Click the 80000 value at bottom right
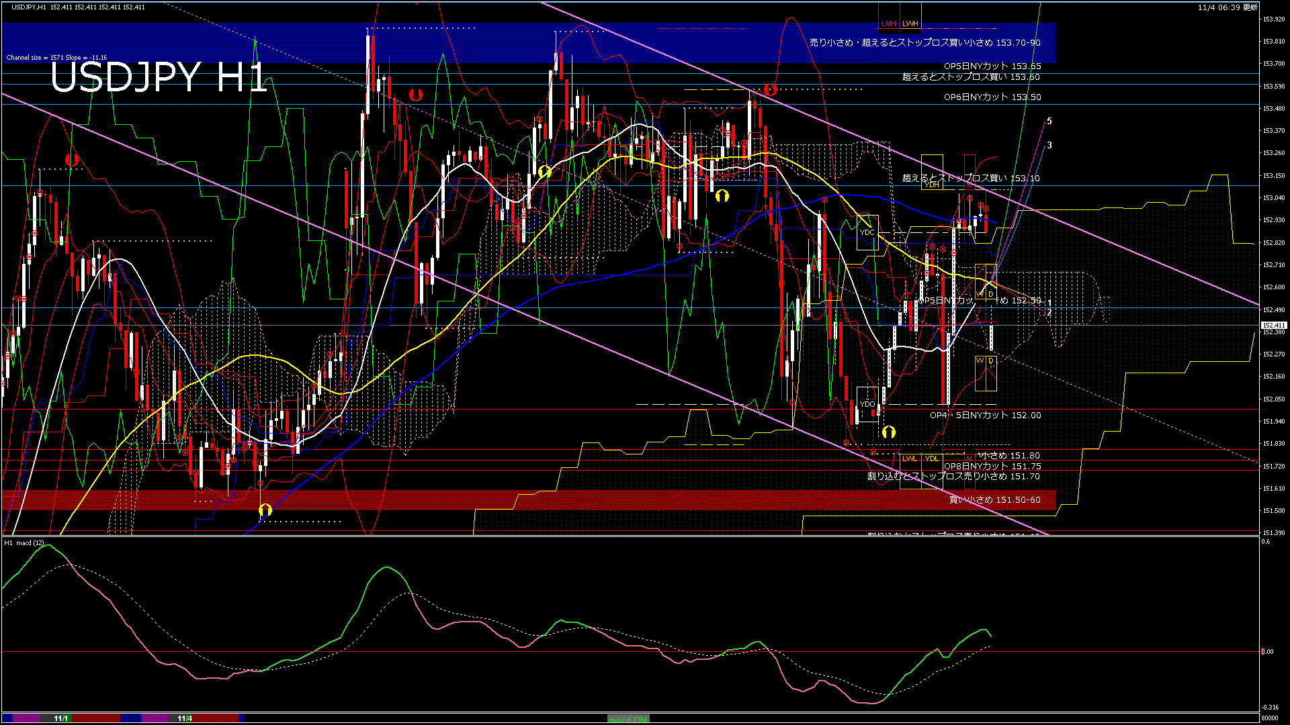Viewport: 1290px width, 725px height. pos(1270,718)
